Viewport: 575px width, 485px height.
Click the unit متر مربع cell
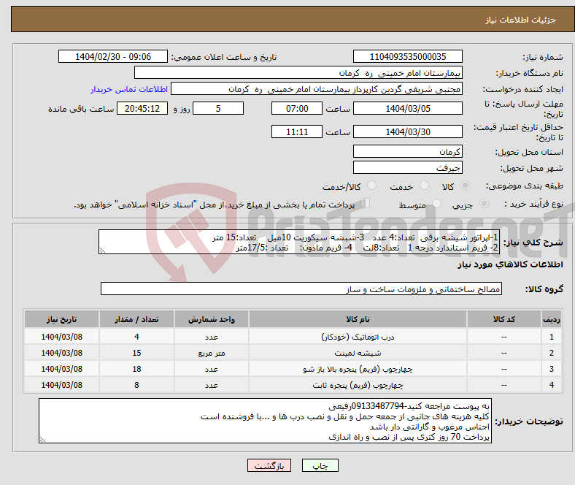coord(212,354)
